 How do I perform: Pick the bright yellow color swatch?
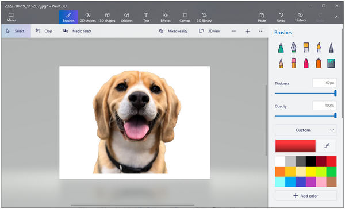click(311, 172)
